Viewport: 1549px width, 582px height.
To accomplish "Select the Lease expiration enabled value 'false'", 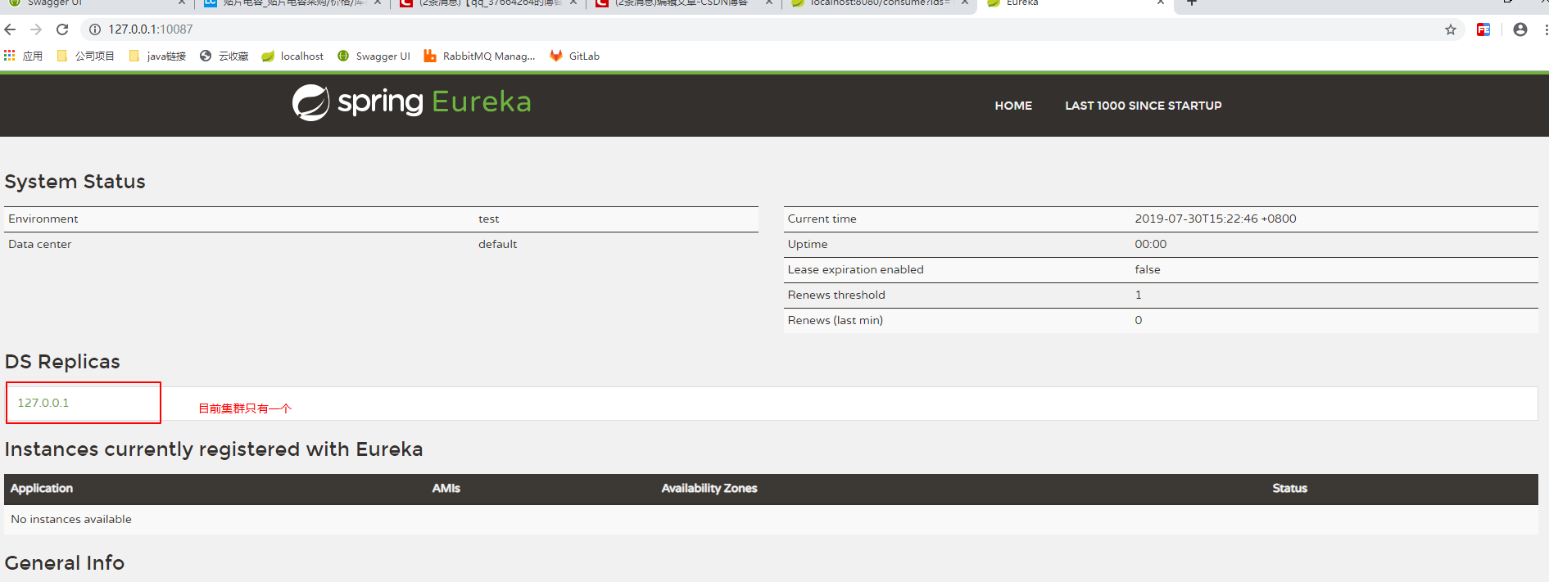I will (1148, 269).
